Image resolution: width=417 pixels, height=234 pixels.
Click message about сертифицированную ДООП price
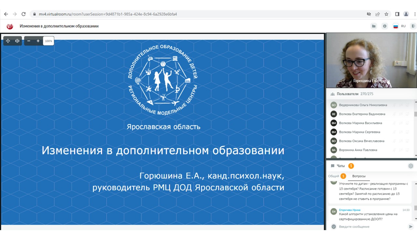point(368,216)
